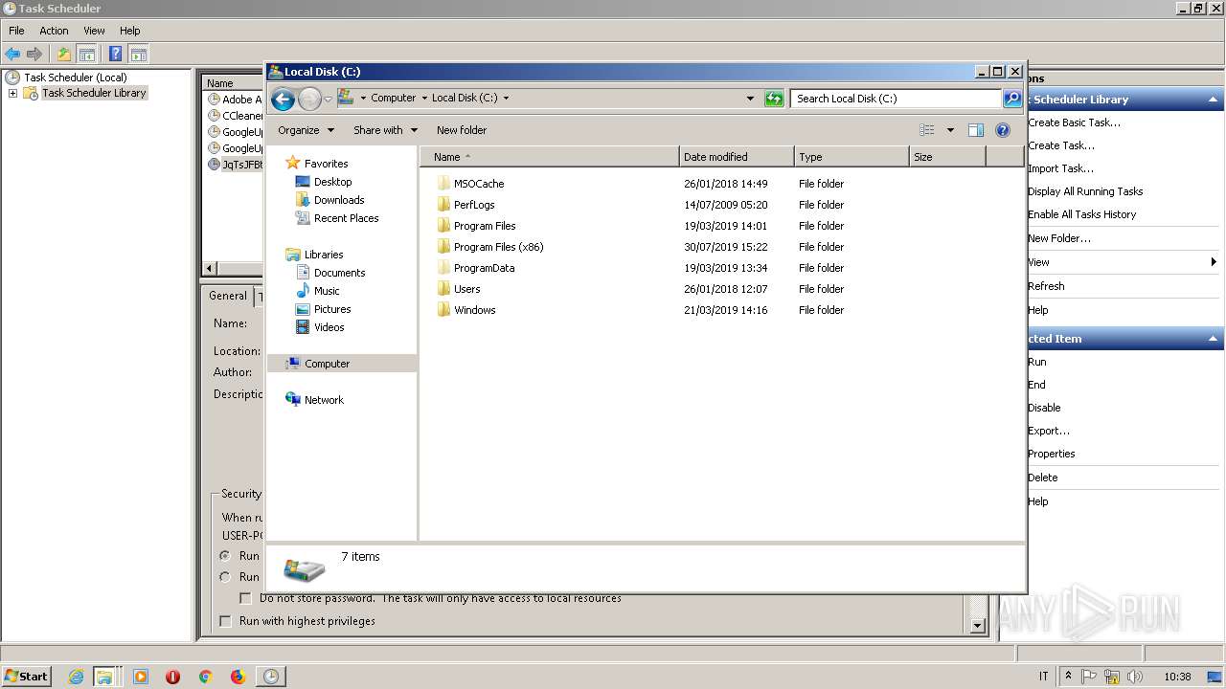Viewport: 1226px width, 689px height.
Task: Click Disable action for selected task
Action: [1044, 408]
